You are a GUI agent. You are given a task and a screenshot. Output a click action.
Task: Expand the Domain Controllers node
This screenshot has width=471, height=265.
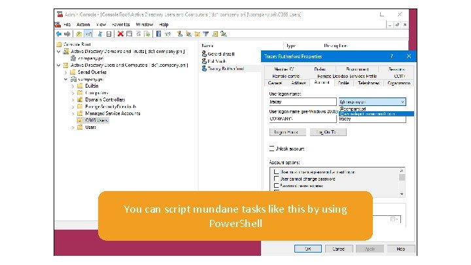pos(73,99)
